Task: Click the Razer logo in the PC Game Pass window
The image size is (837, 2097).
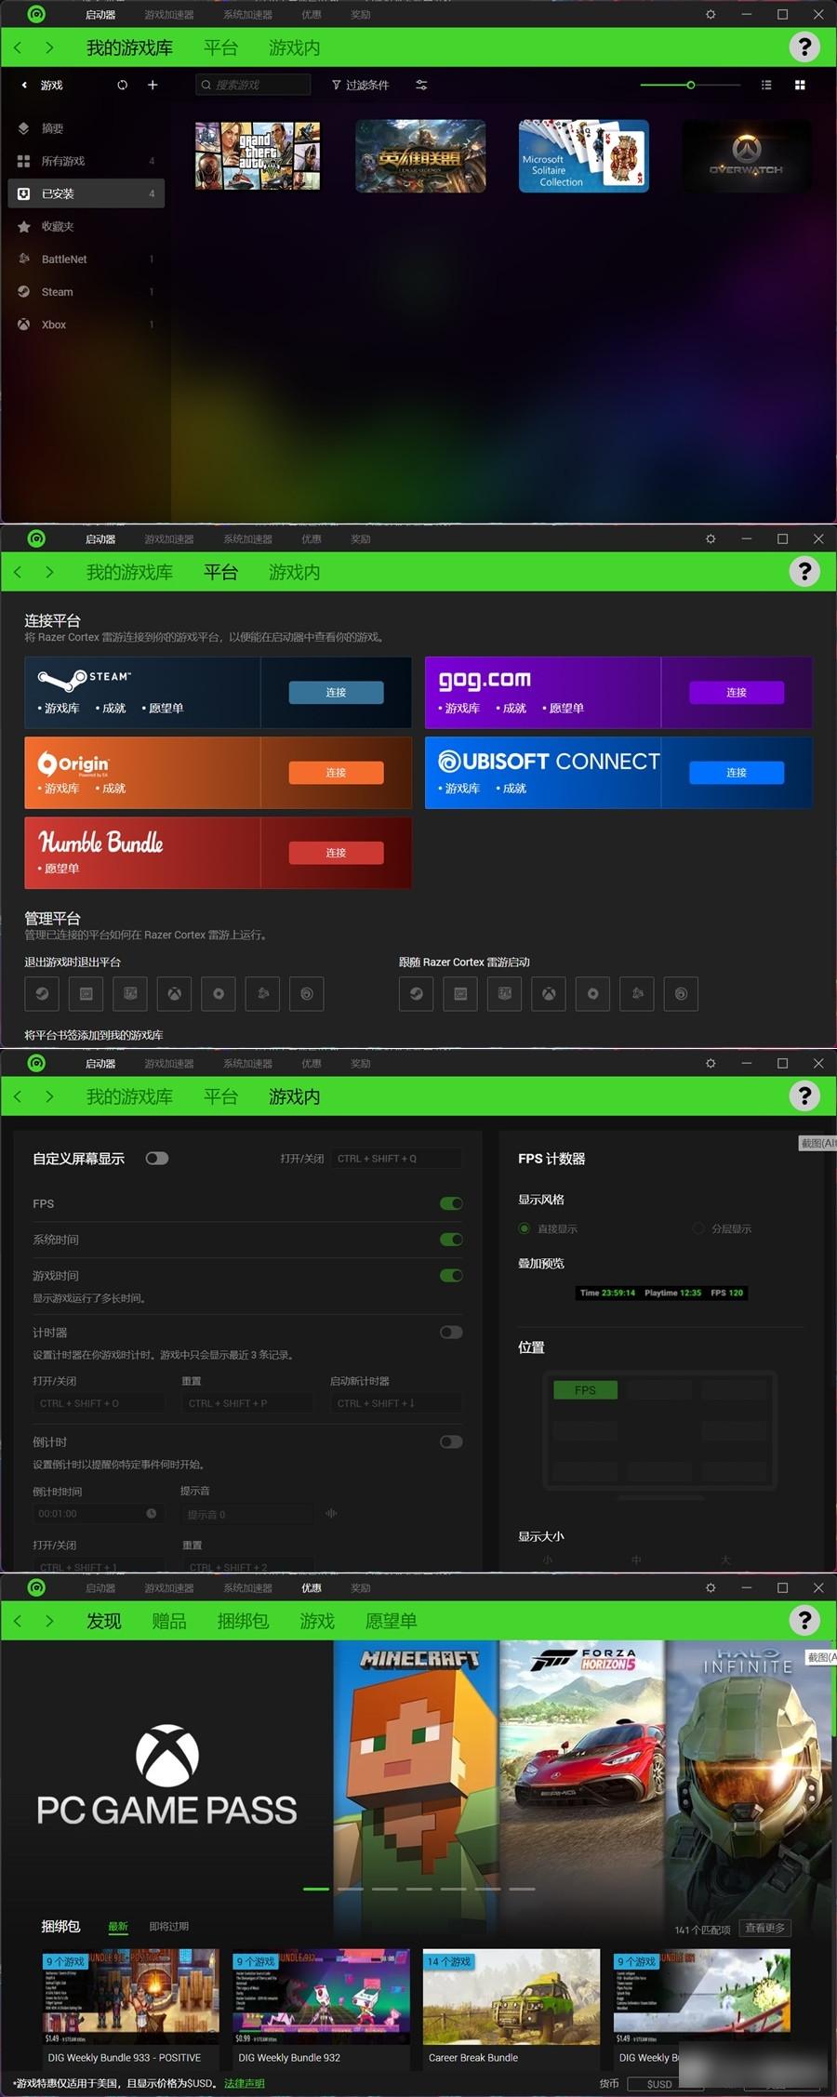Action: [x=36, y=1587]
